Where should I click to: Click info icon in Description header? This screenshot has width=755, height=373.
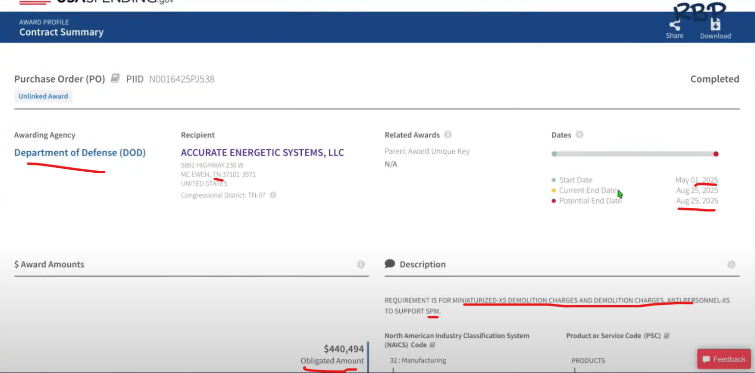click(731, 264)
